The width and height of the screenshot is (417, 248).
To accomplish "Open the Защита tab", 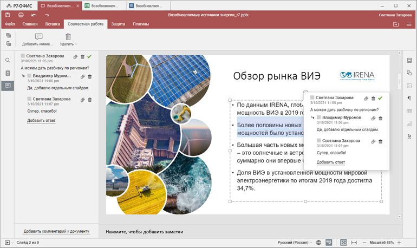I will pos(118,24).
